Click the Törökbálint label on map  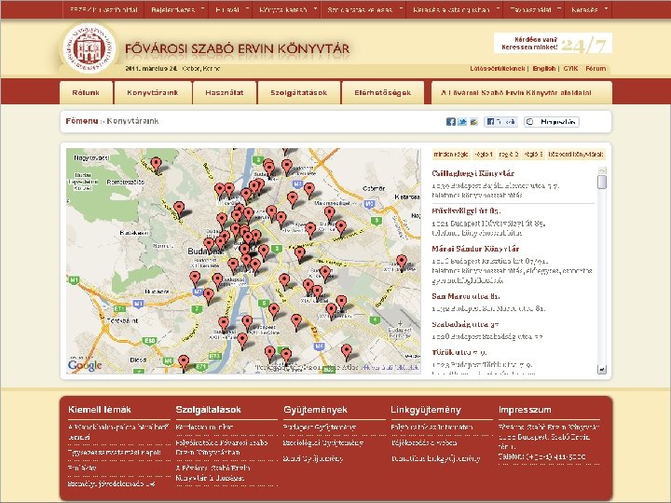[x=122, y=320]
